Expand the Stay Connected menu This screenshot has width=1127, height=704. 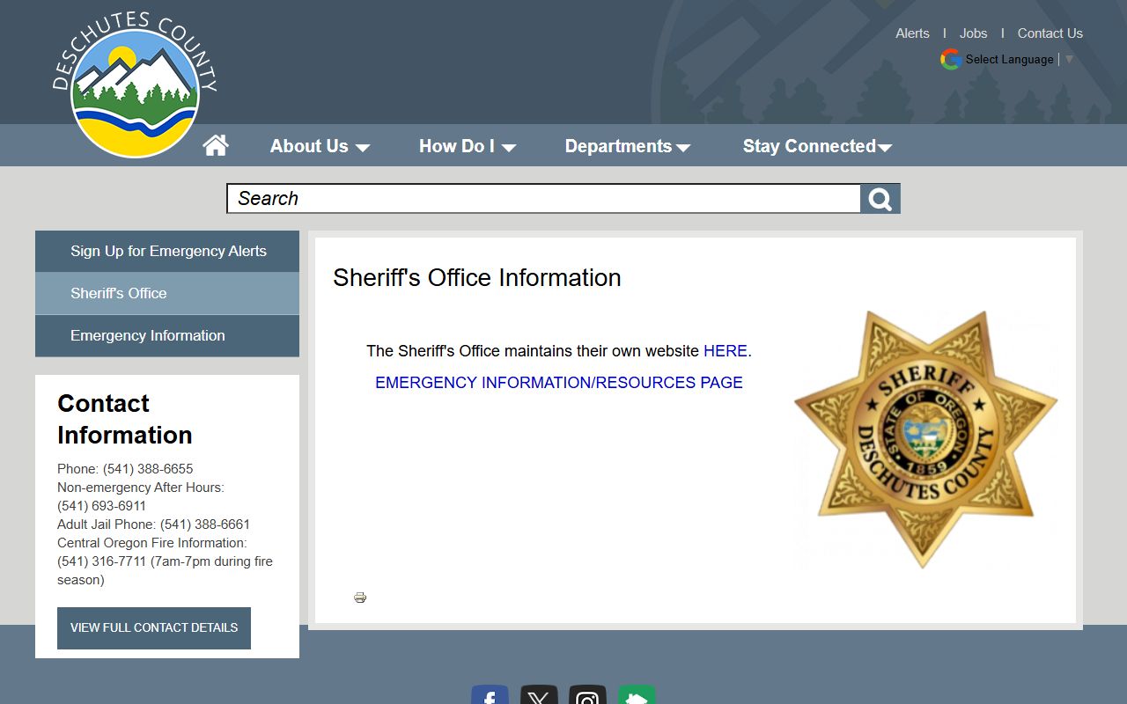pyautogui.click(x=818, y=146)
